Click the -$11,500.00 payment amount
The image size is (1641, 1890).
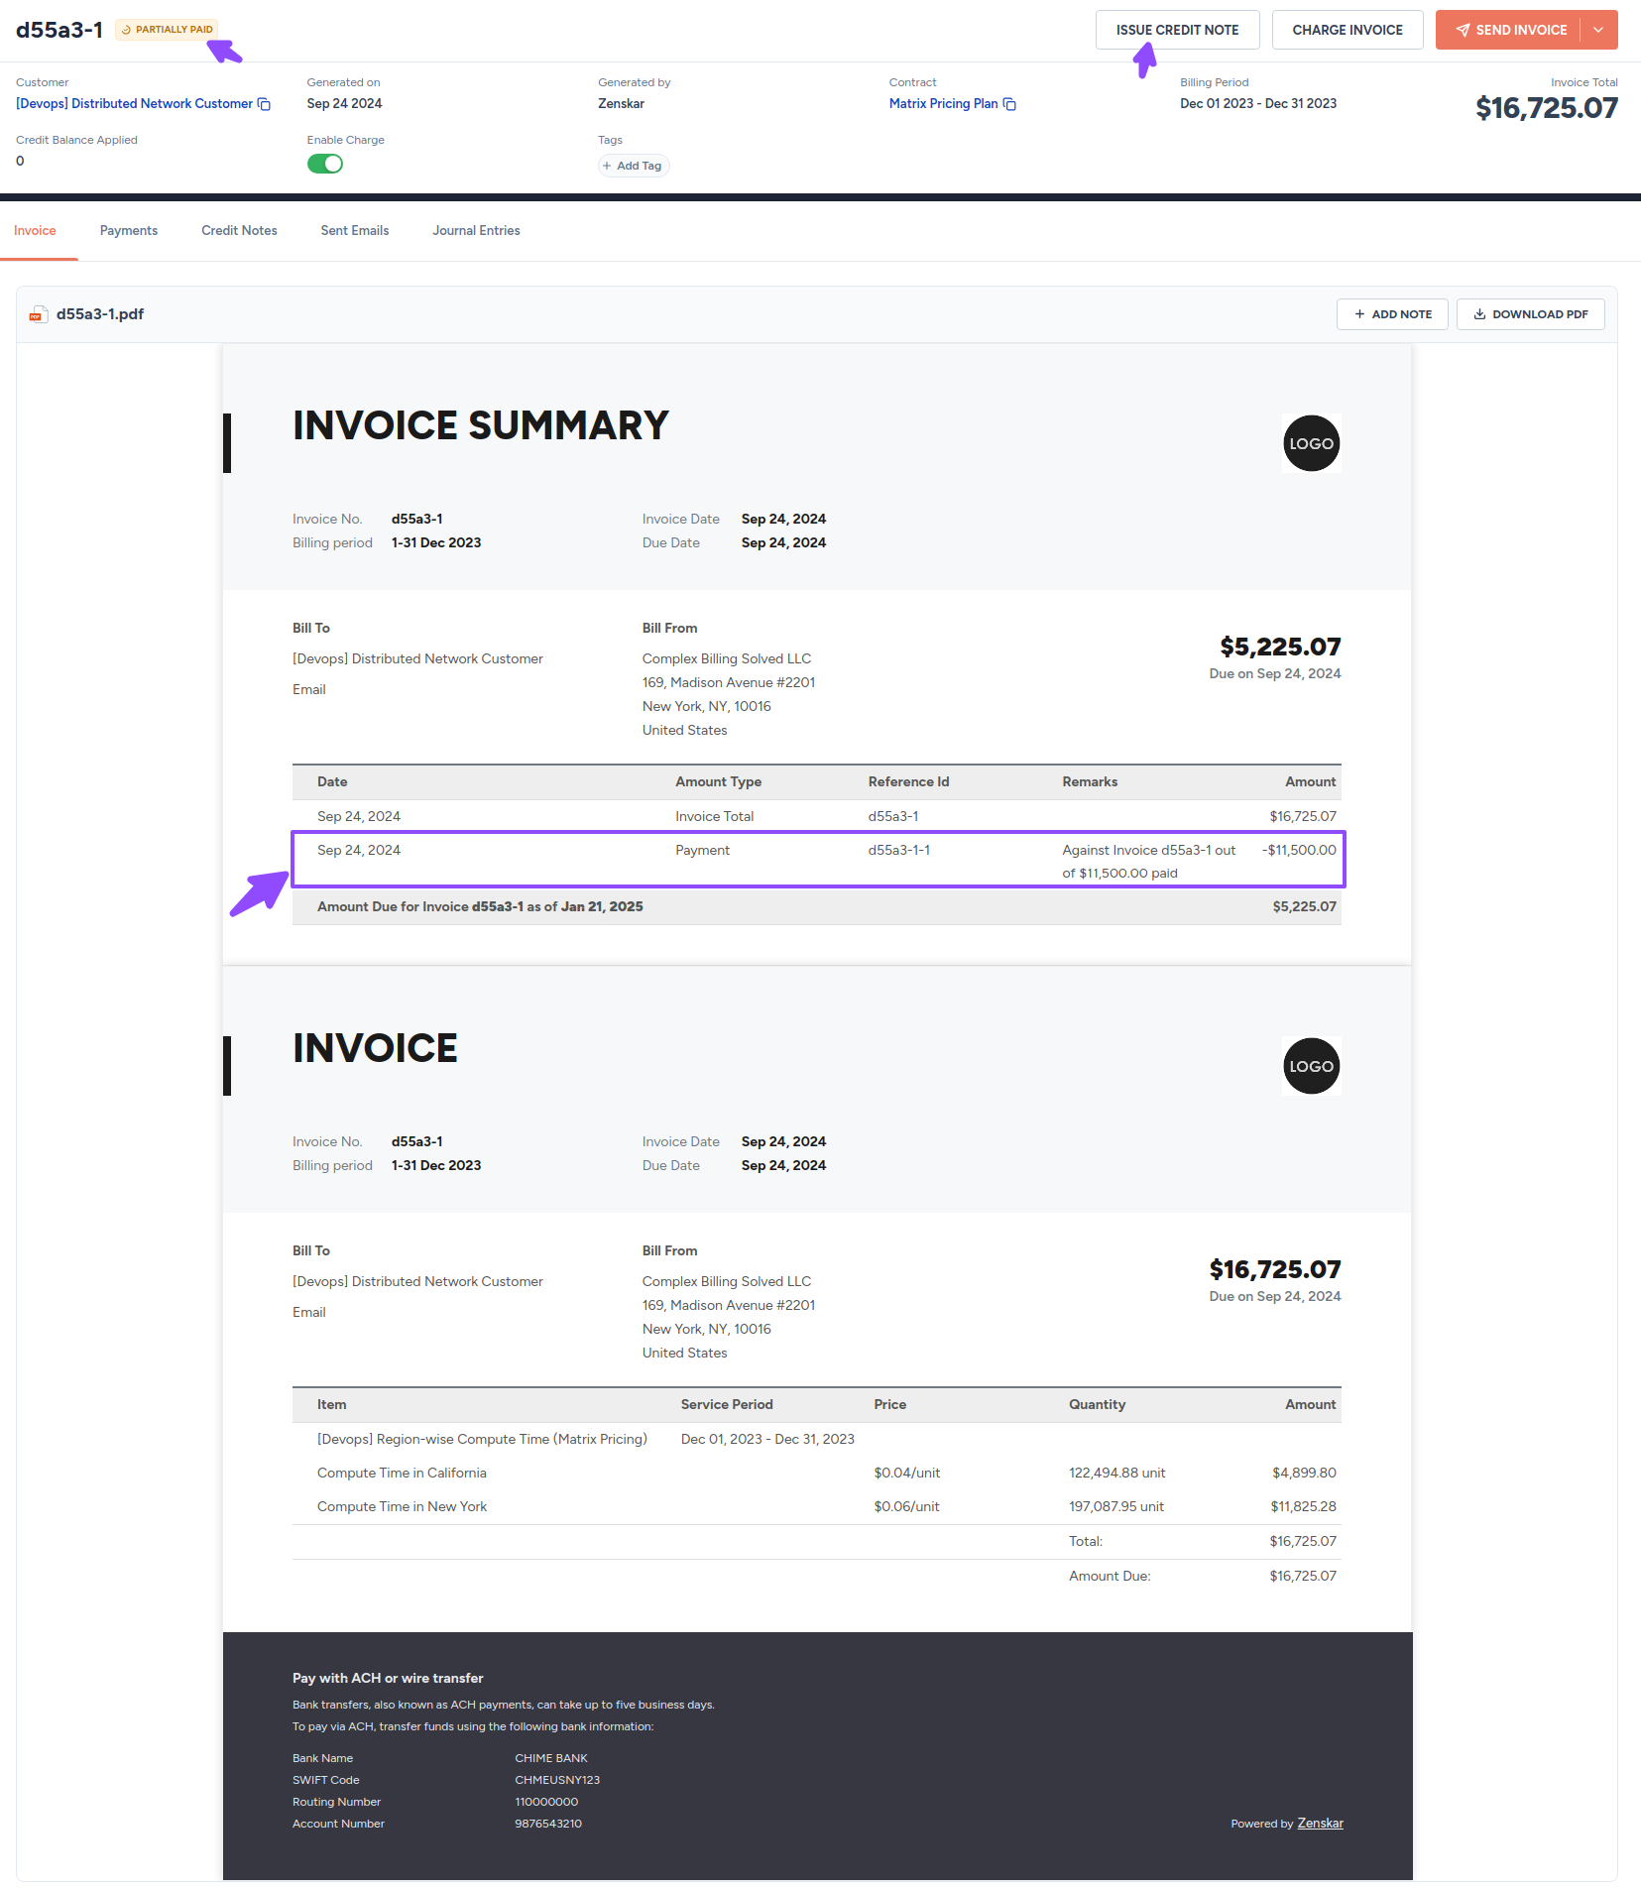coord(1299,850)
